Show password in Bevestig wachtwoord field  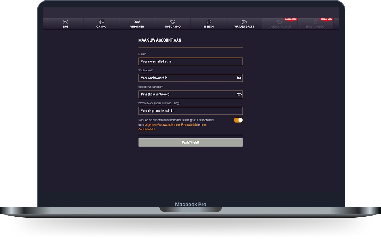pos(239,94)
